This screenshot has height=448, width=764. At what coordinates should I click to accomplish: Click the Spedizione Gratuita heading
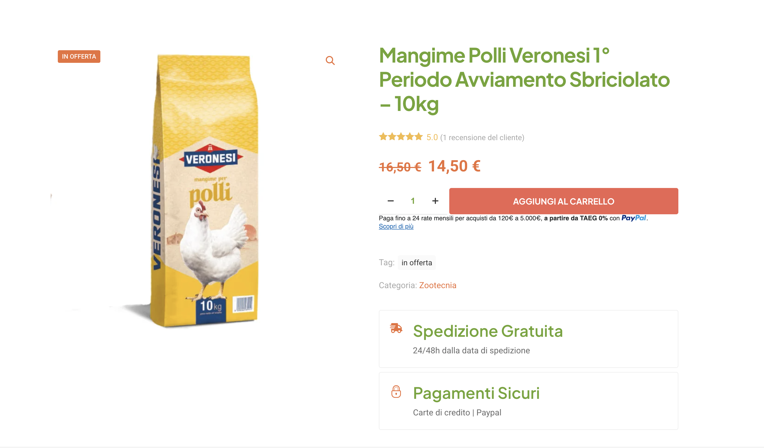(488, 331)
